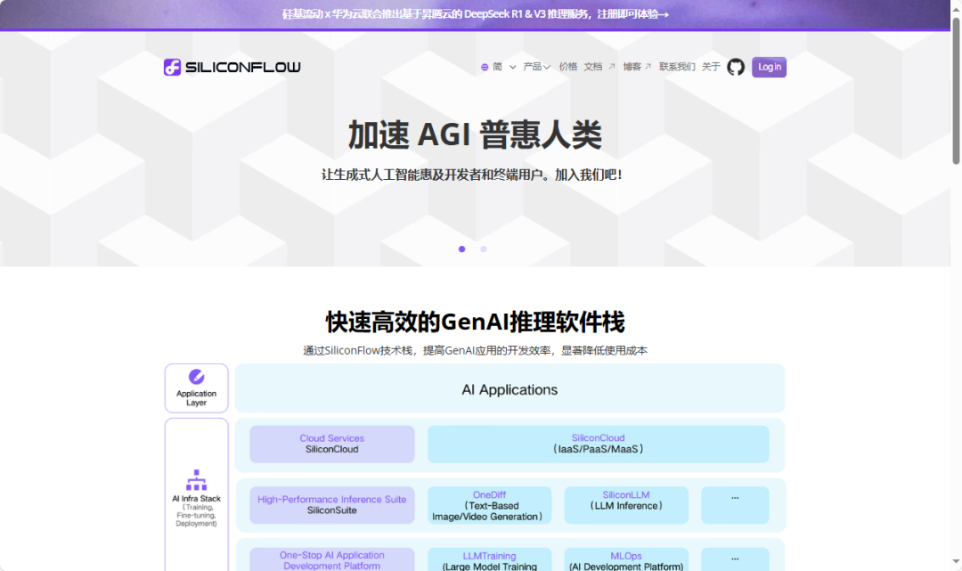Image resolution: width=962 pixels, height=571 pixels.
Task: Click the external arrow beside 文档
Action: pyautogui.click(x=612, y=66)
